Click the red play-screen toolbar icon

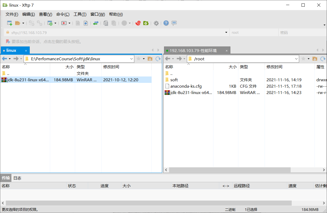[64, 23]
